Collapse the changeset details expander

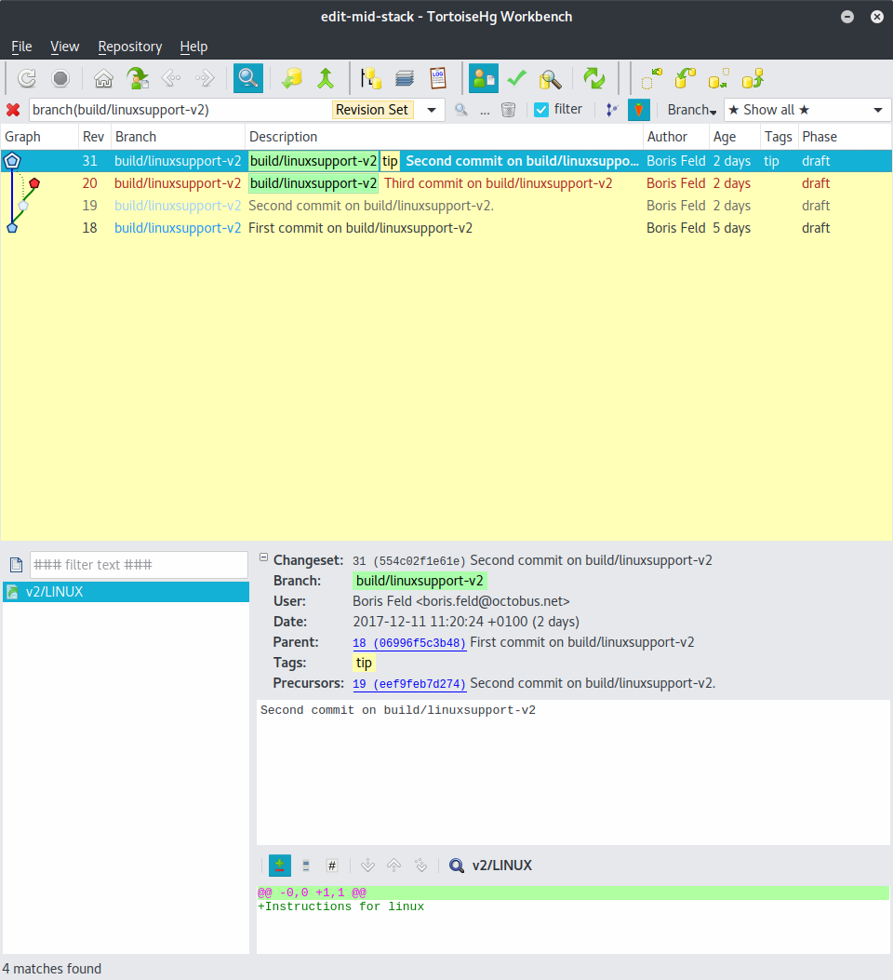click(x=263, y=557)
